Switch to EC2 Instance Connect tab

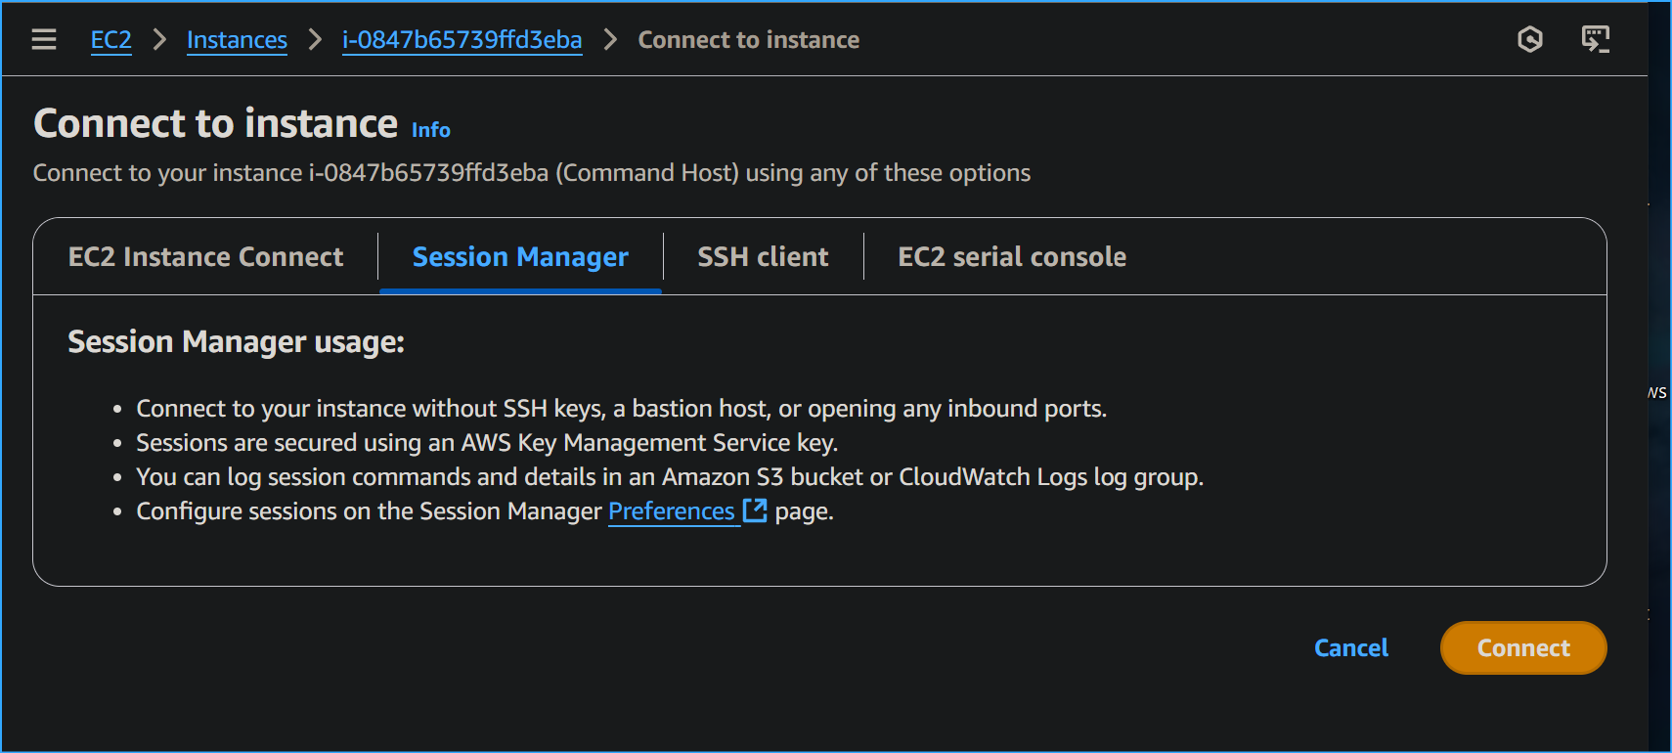coord(205,256)
